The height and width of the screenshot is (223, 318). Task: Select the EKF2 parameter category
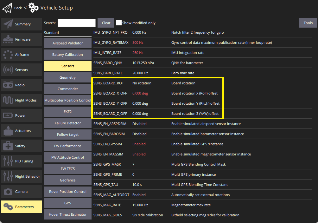[x=68, y=112]
